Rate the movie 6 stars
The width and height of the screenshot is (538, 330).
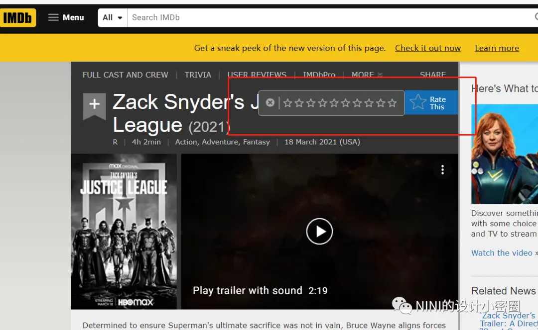[x=346, y=103]
